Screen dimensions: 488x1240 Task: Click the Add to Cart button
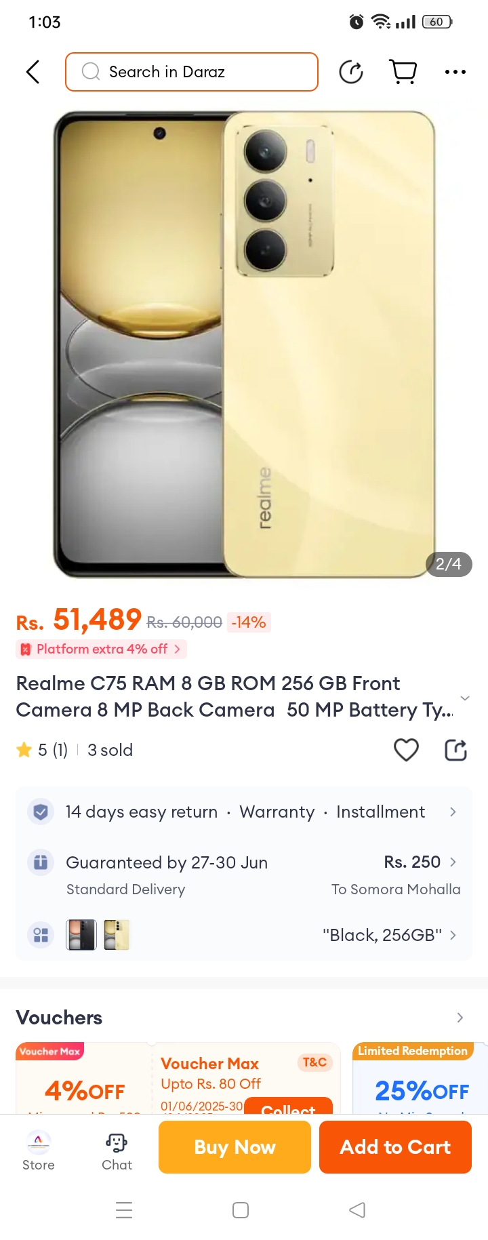pyautogui.click(x=395, y=1147)
